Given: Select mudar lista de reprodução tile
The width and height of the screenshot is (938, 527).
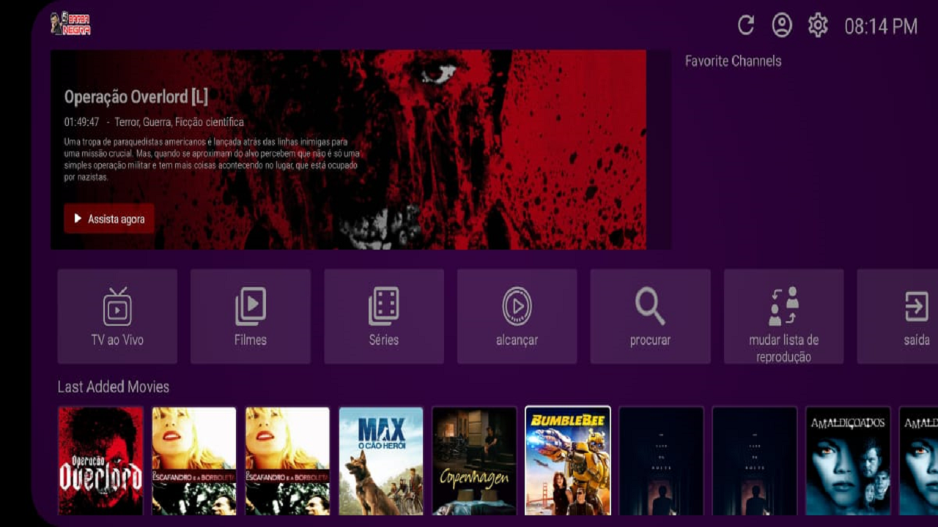Looking at the screenshot, I should pyautogui.click(x=784, y=316).
